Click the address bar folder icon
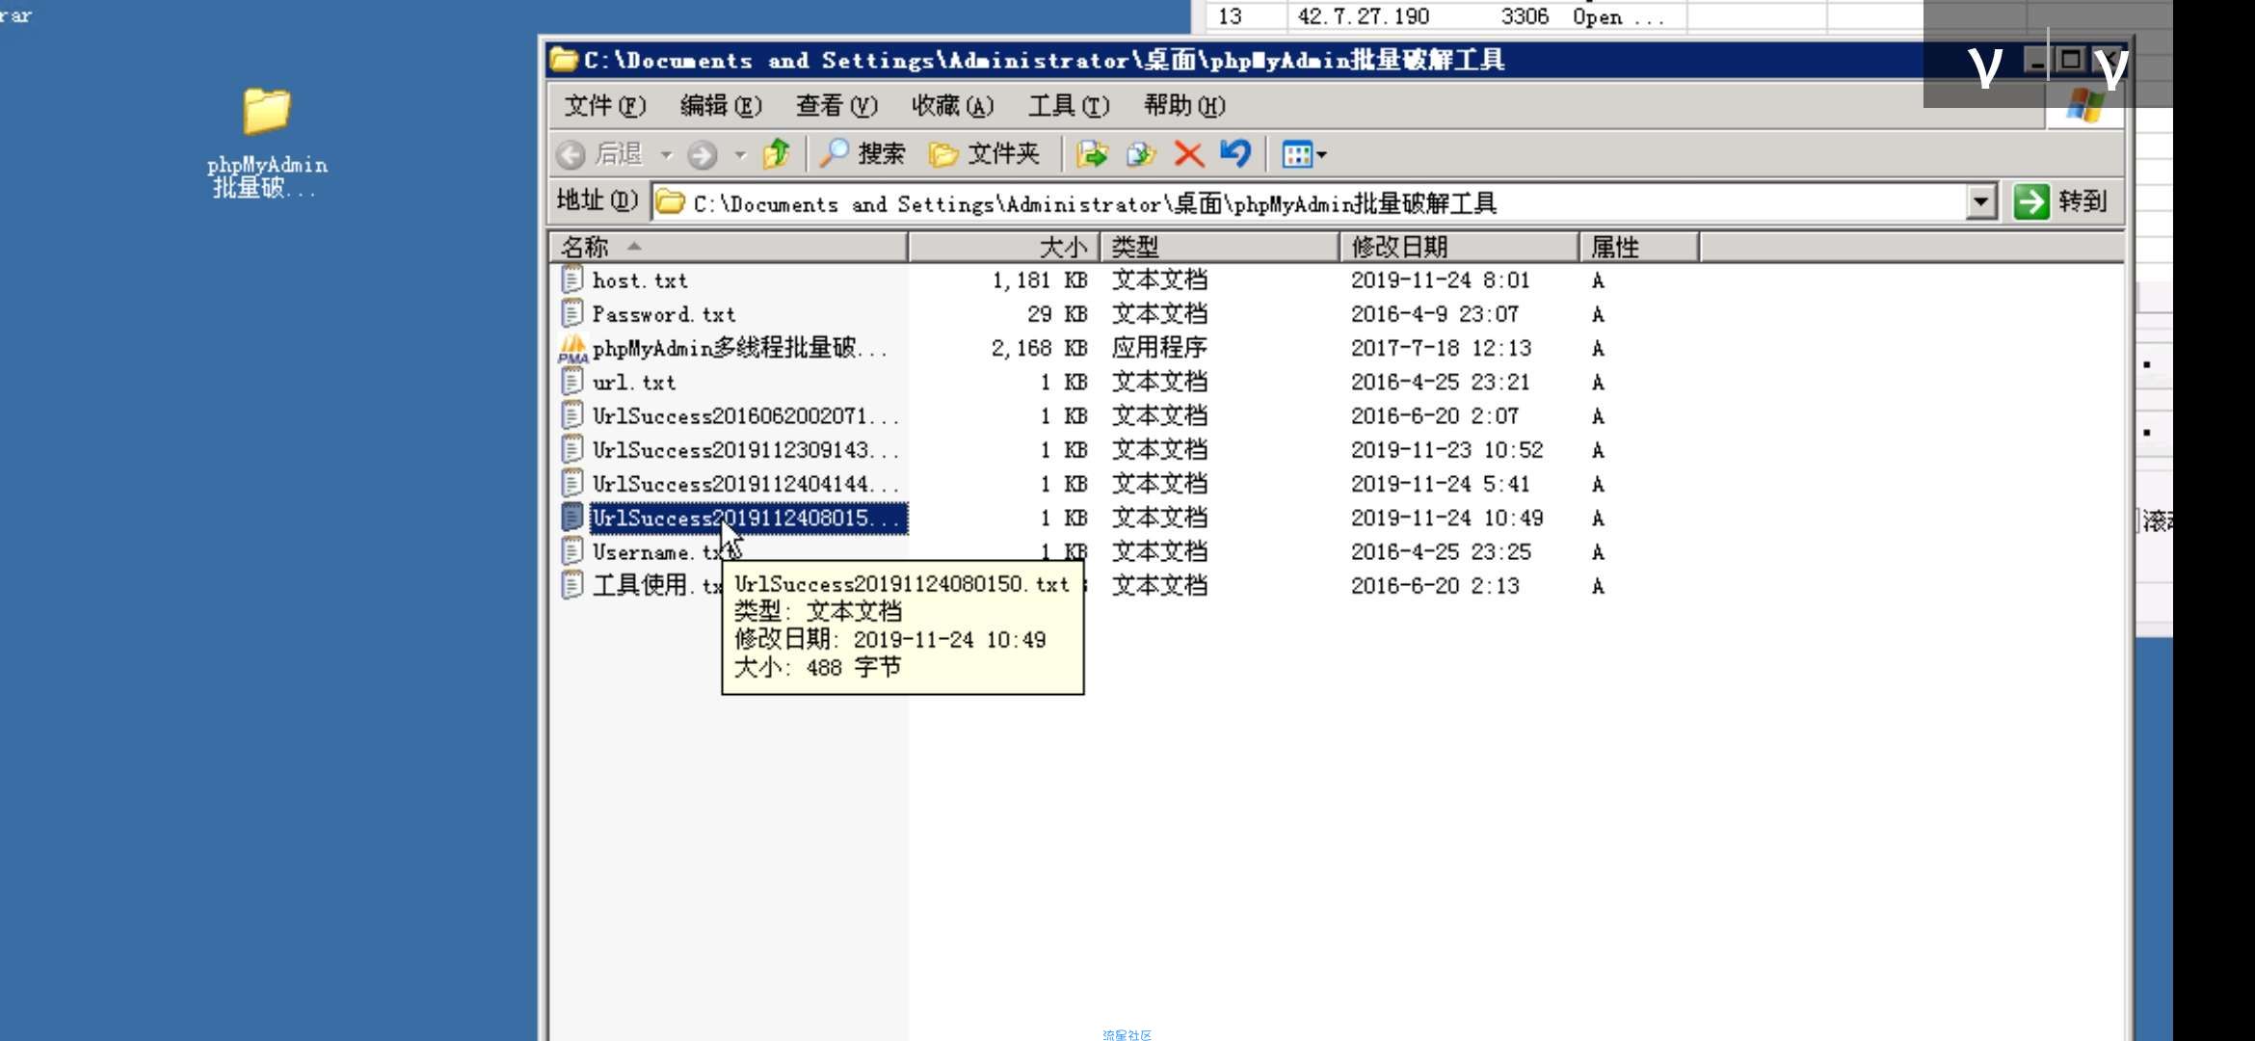Viewport: 2255px width, 1041px height. click(x=670, y=202)
